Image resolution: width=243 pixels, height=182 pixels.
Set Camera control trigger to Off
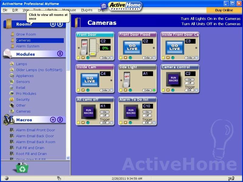(190, 83)
